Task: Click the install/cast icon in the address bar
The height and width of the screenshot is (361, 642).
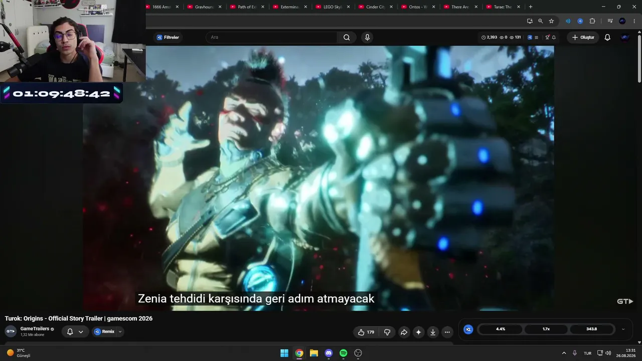Action: (530, 21)
